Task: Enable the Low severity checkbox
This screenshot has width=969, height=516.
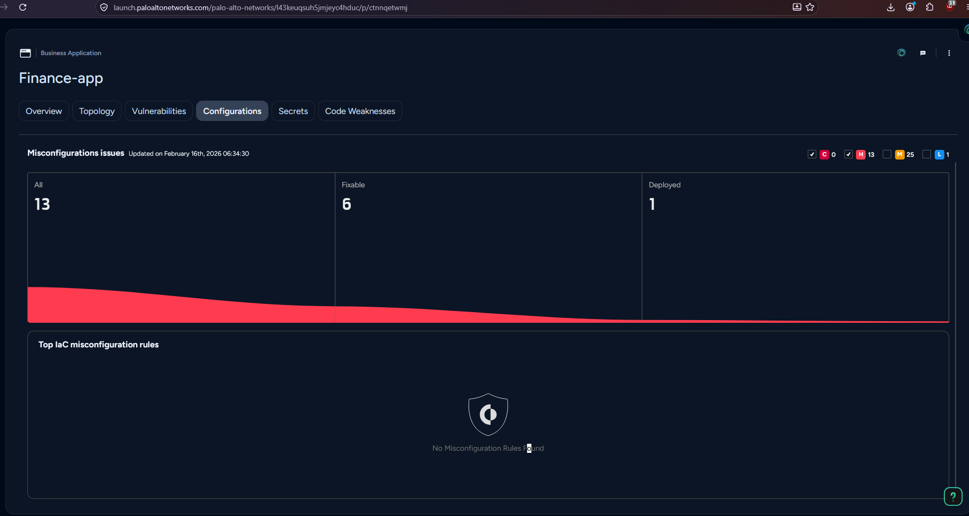Action: coord(927,155)
